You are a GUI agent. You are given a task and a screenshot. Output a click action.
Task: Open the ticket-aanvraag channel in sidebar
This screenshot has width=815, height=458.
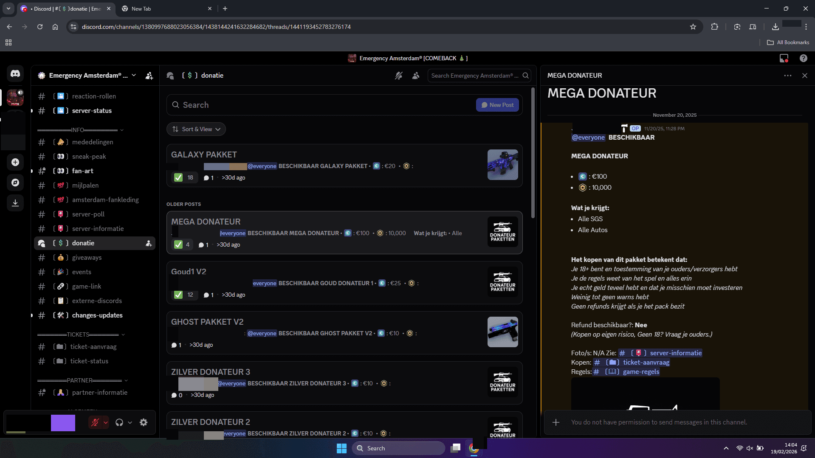tap(94, 347)
